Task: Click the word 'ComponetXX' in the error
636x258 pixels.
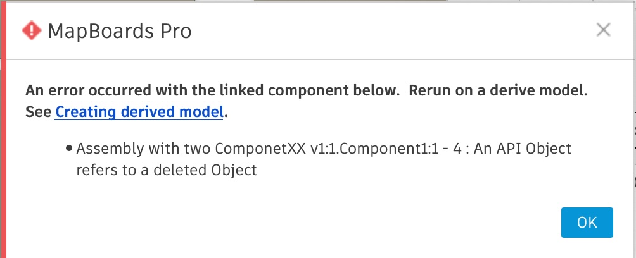Action: point(252,149)
